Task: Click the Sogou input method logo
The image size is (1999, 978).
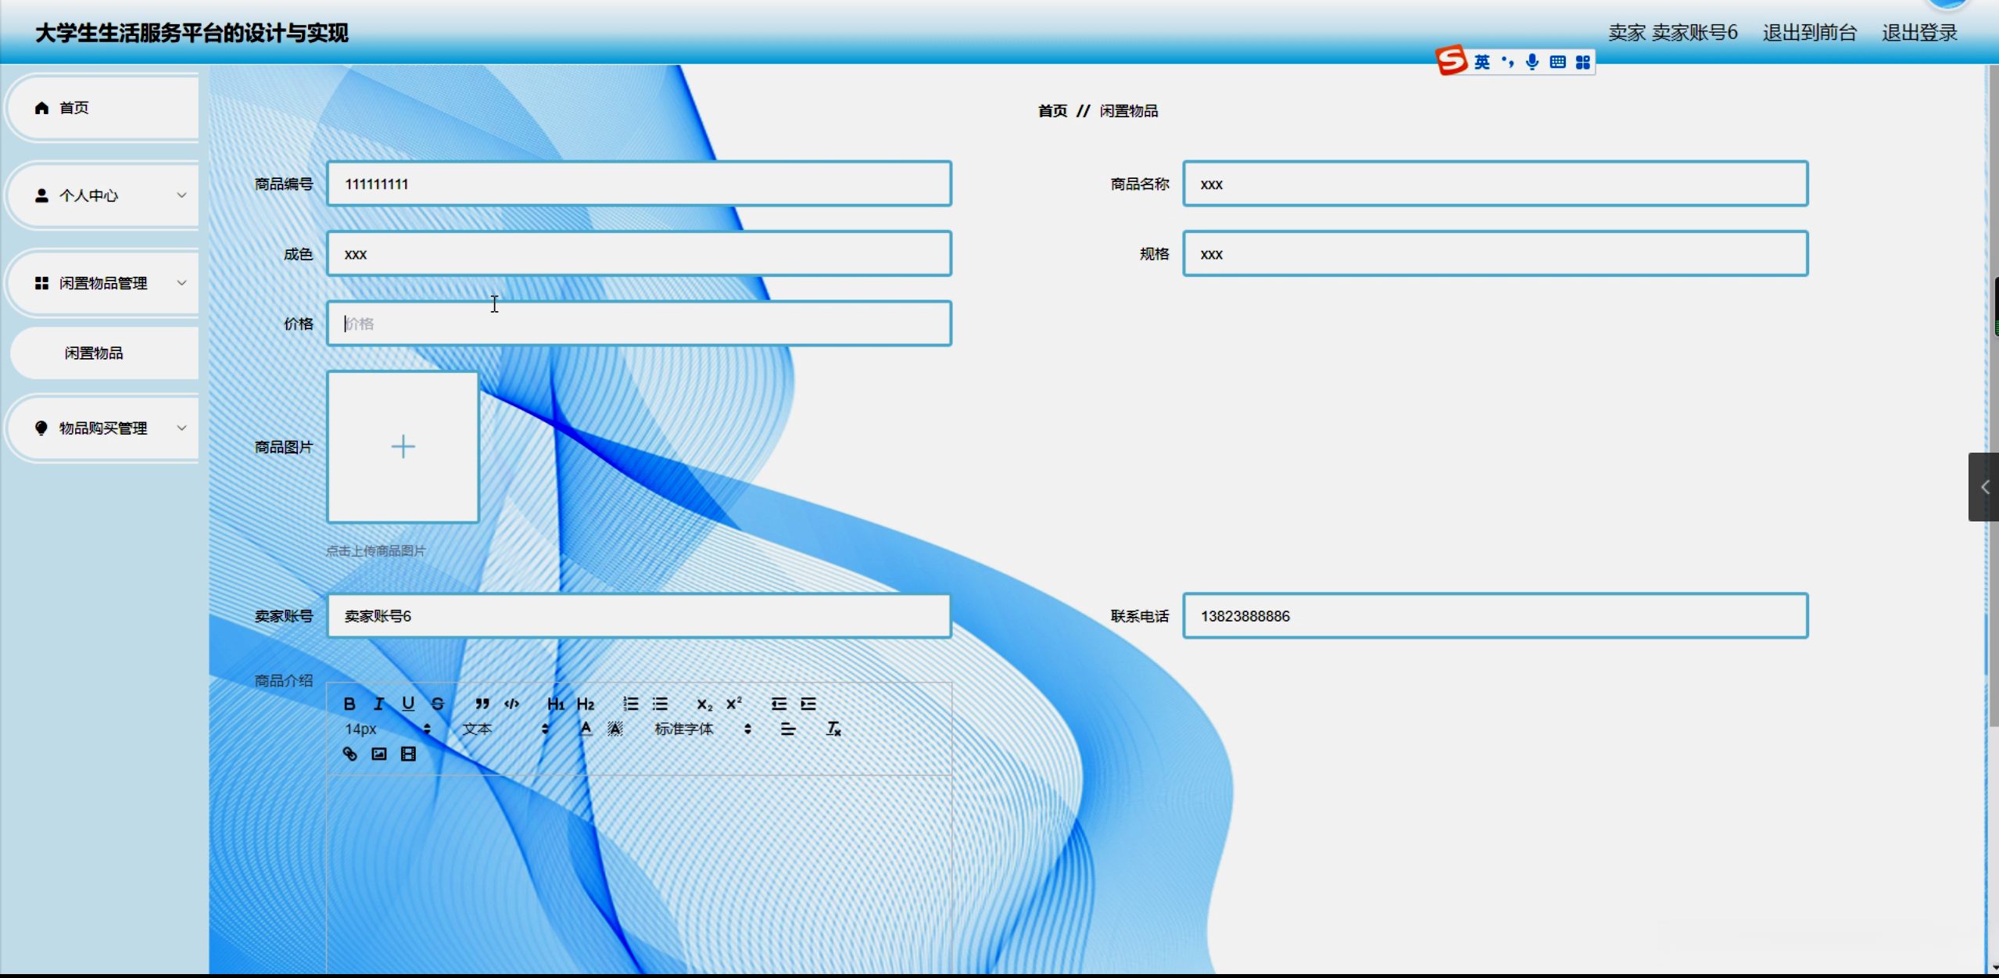Action: pos(1452,61)
